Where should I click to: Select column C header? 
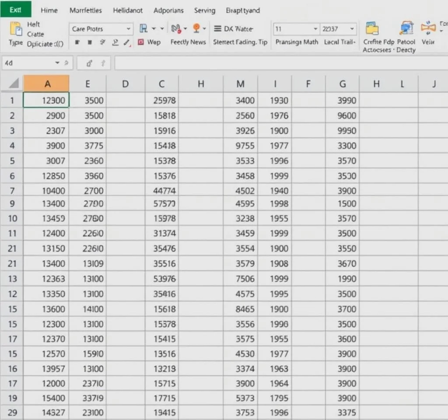[161, 84]
